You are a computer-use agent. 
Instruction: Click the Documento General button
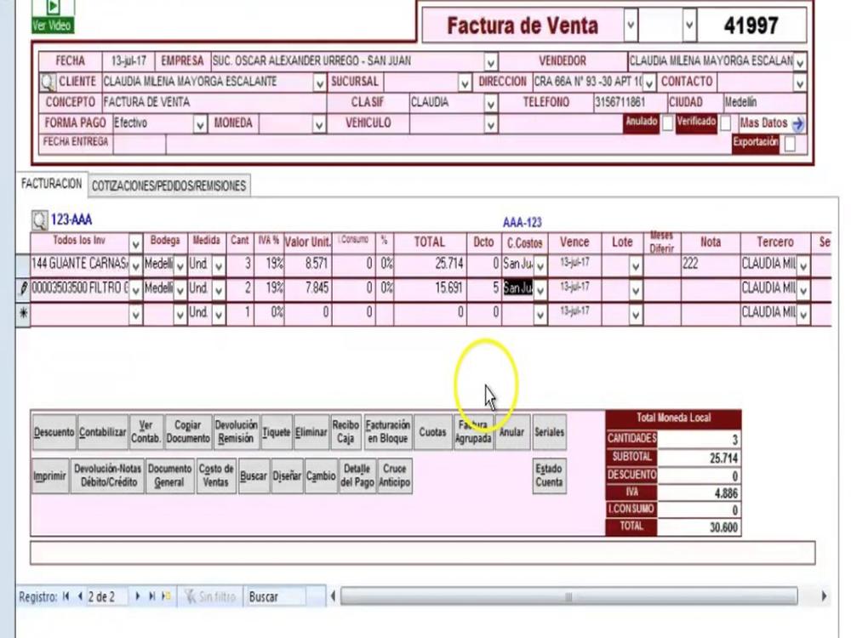(170, 476)
